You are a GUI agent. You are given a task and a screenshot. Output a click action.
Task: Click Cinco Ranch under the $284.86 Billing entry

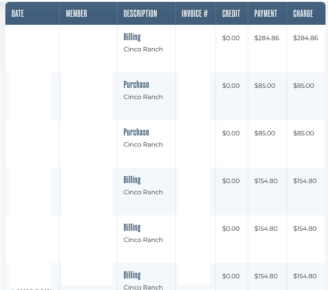[143, 49]
